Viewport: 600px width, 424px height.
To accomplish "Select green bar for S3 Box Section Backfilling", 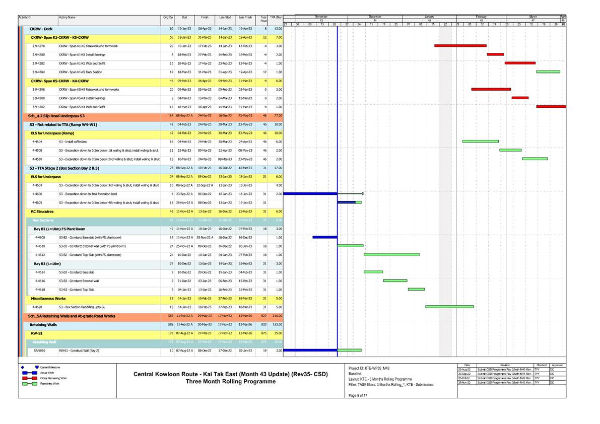I will 449,307.
